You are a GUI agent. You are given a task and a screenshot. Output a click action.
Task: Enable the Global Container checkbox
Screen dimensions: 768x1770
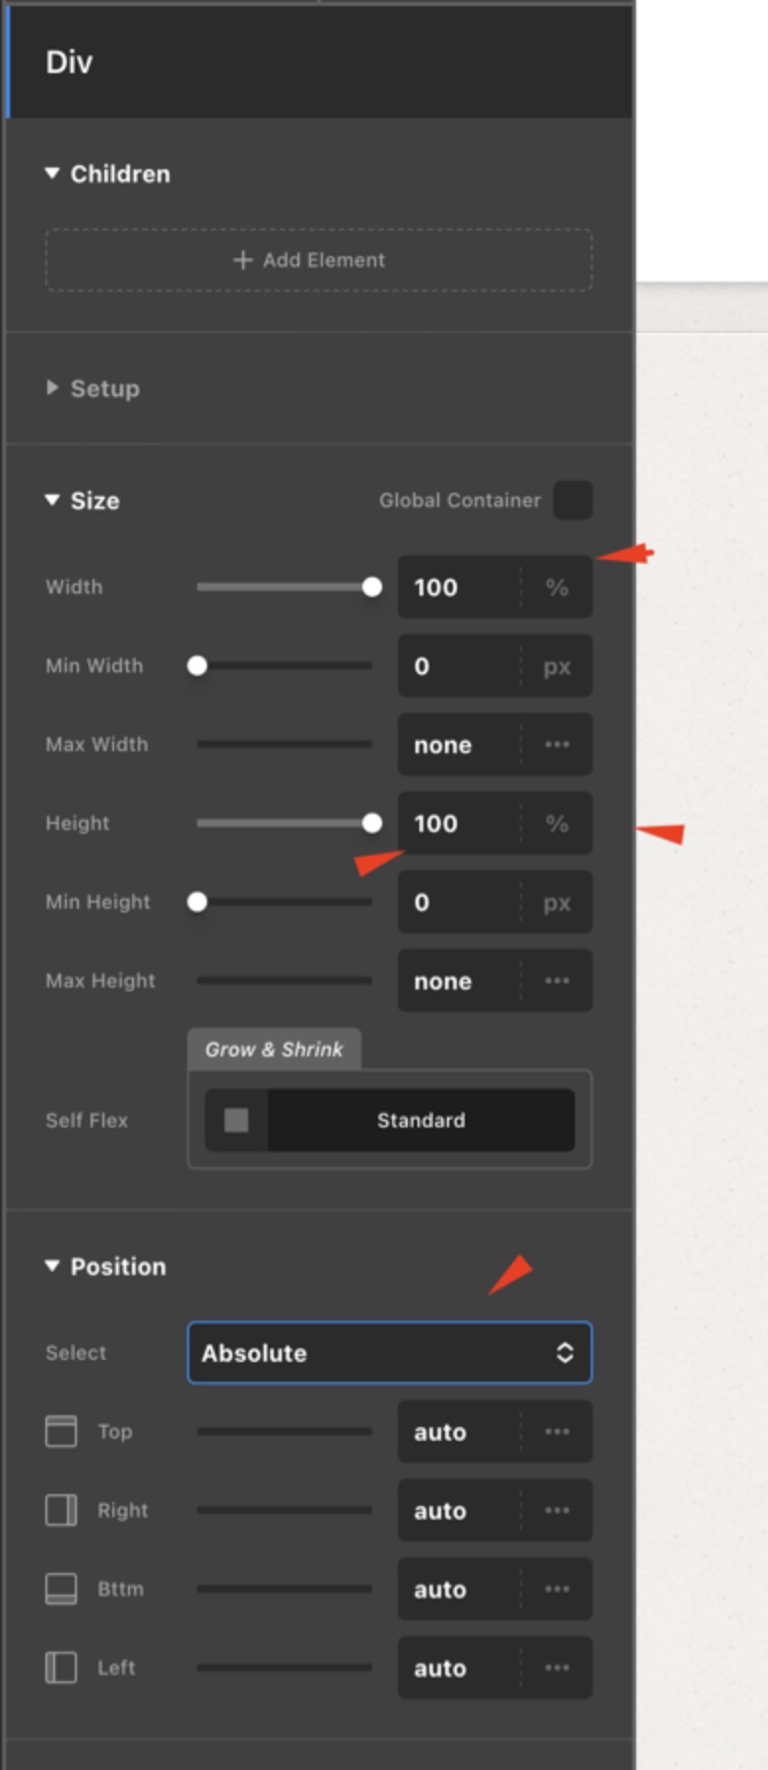[x=573, y=500]
